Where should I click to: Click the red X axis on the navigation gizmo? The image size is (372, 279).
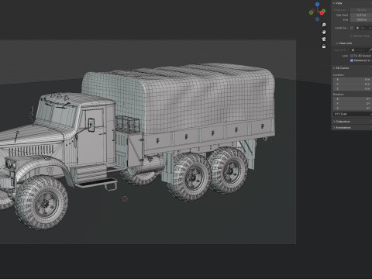pos(322,12)
